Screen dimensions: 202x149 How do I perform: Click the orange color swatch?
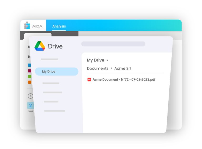(x=29, y=82)
